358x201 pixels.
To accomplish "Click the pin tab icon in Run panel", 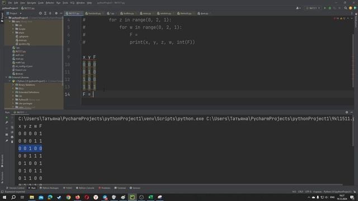I will tap(7, 141).
